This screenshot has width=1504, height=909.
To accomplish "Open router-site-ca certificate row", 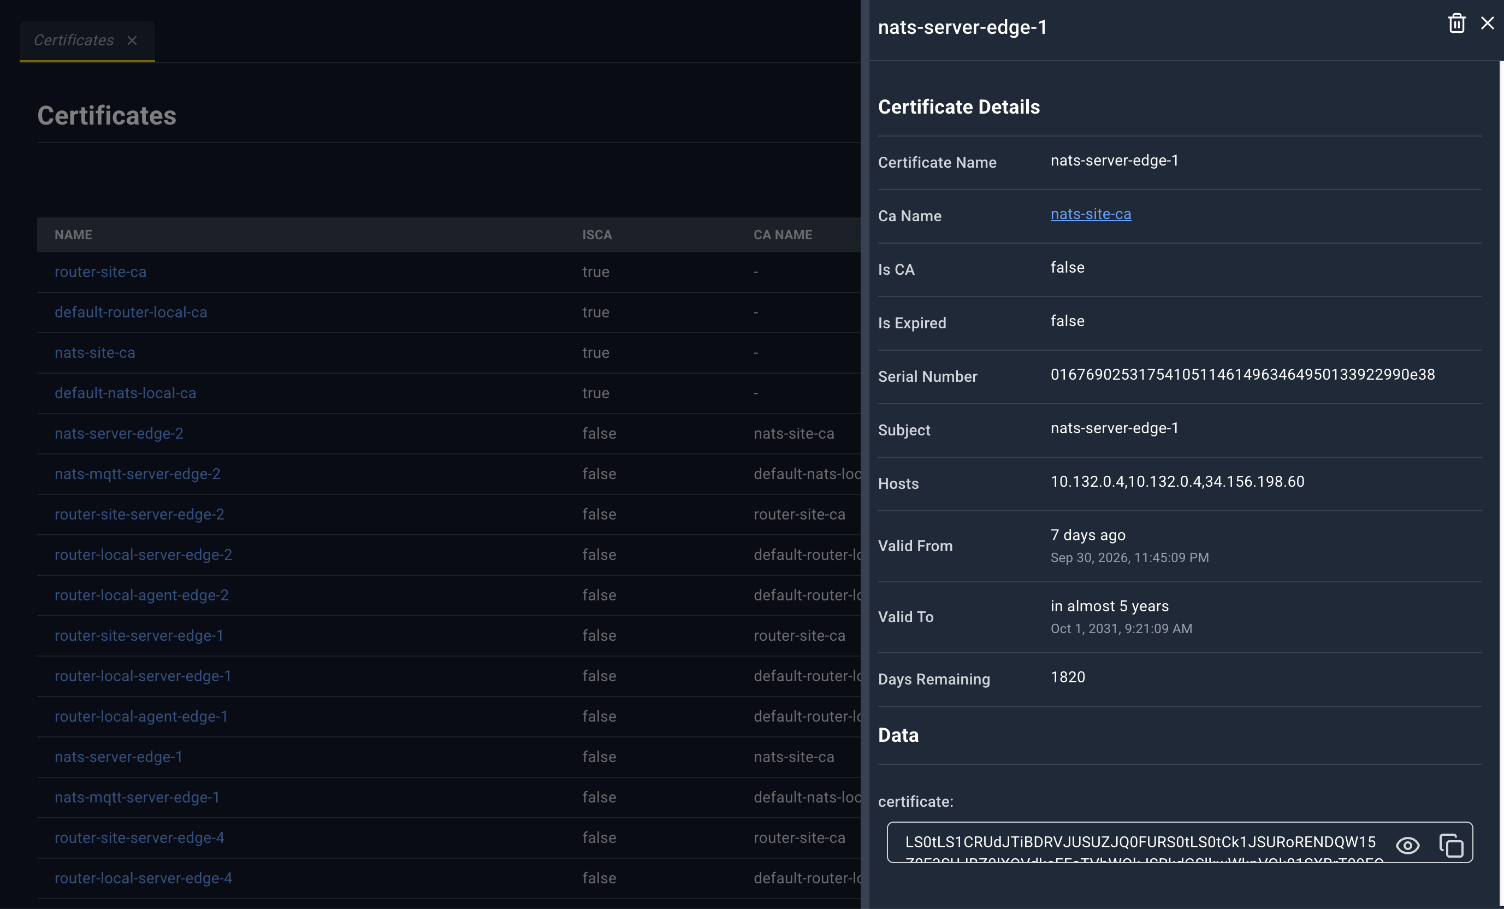I will pos(100,271).
